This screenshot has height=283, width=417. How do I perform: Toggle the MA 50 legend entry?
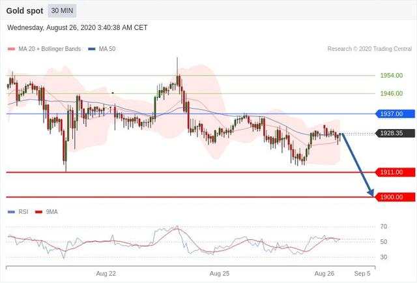[x=102, y=49]
